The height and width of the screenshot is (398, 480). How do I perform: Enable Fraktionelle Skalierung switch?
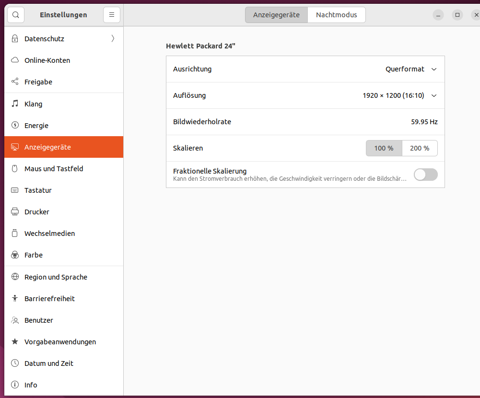[x=425, y=175]
